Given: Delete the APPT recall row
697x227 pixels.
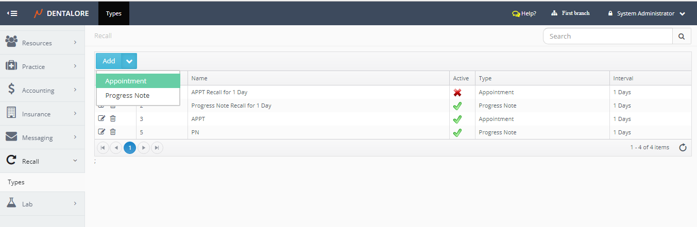Looking at the screenshot, I should [113, 119].
